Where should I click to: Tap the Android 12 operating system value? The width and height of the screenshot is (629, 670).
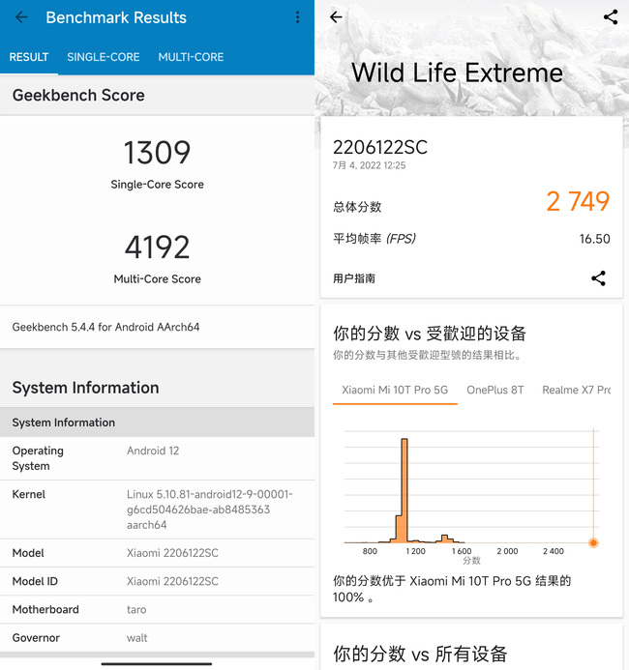(x=153, y=451)
